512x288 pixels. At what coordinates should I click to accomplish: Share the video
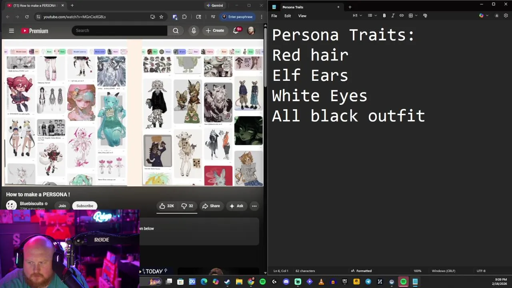click(211, 206)
